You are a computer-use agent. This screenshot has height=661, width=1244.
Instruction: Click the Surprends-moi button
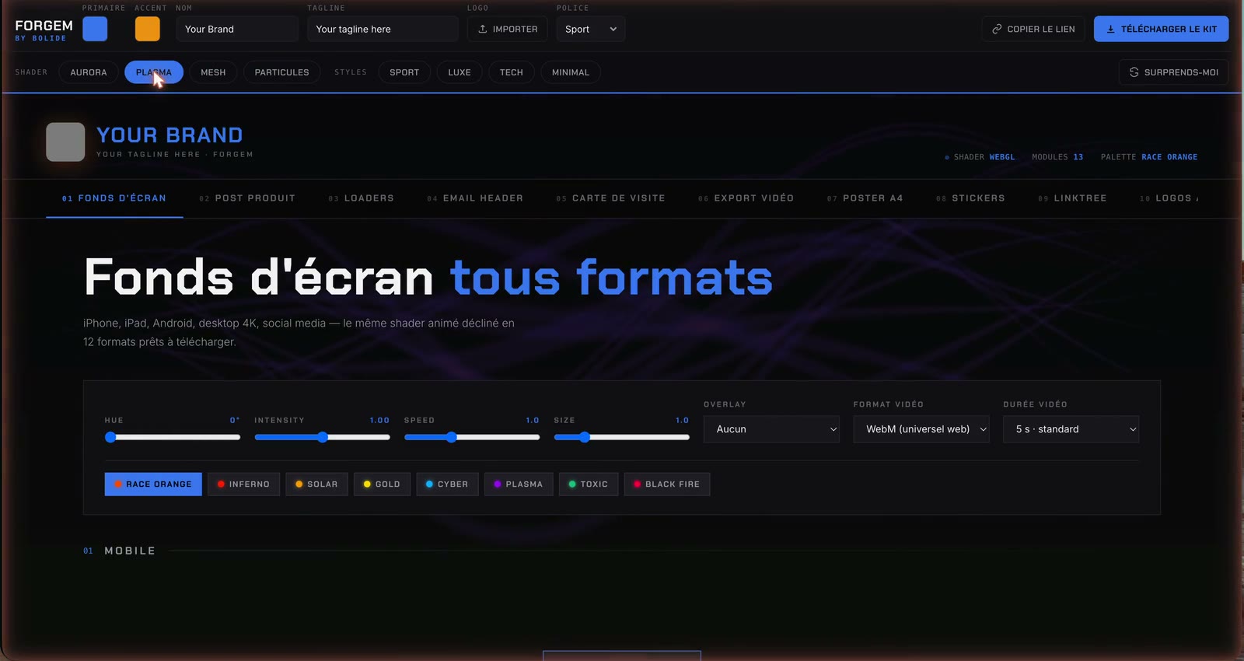coord(1174,72)
